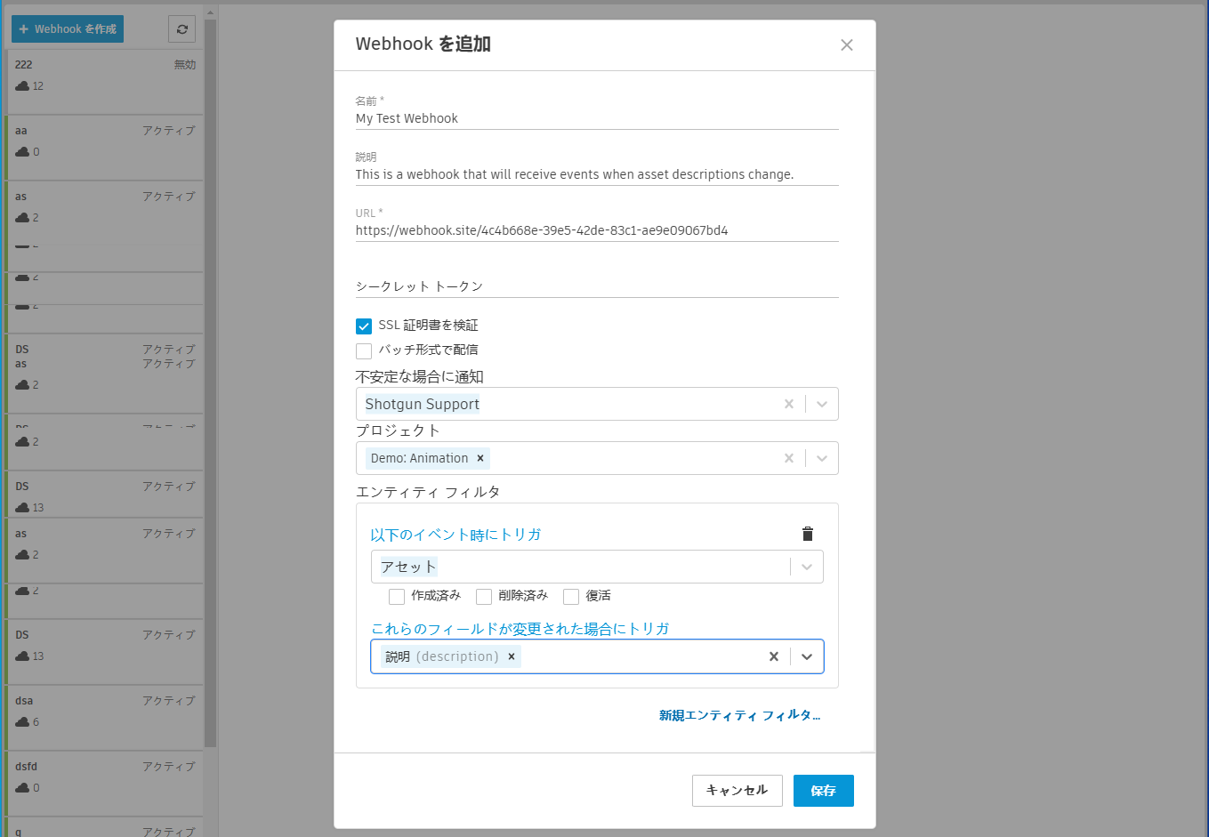1209x837 pixels.
Task: Focus the 名前 input field
Action: click(597, 118)
